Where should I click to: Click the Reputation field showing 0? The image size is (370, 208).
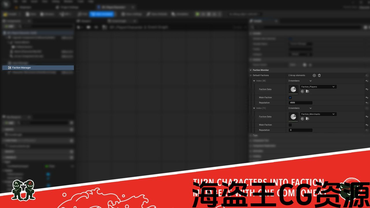[x=300, y=130]
